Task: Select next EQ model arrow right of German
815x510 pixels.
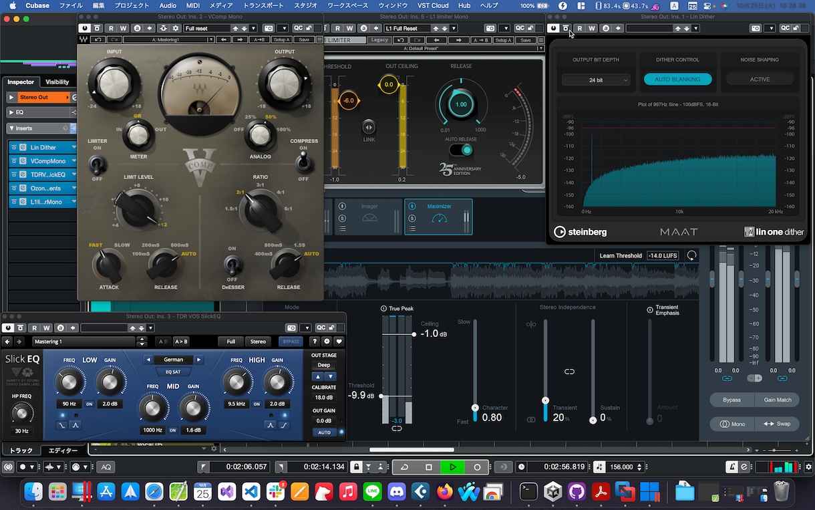Action: (198, 360)
